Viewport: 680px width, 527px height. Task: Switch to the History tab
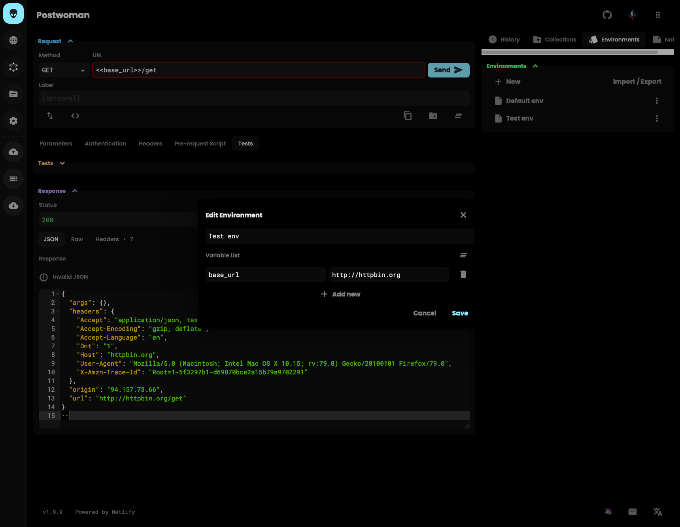[504, 40]
